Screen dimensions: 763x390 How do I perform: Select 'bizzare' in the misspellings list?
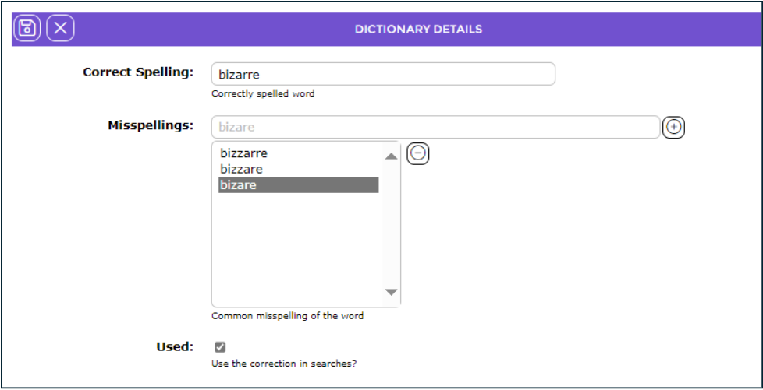tap(298, 170)
